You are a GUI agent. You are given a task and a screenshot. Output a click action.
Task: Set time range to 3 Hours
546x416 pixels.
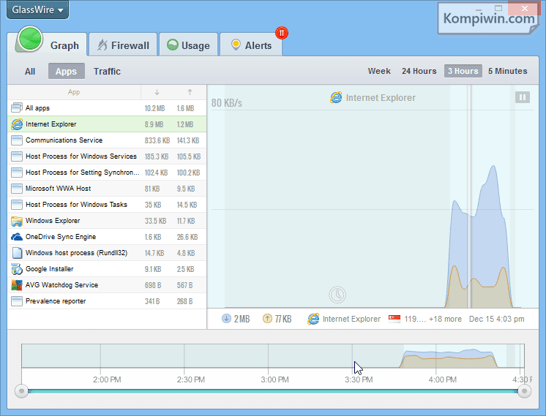pos(463,71)
